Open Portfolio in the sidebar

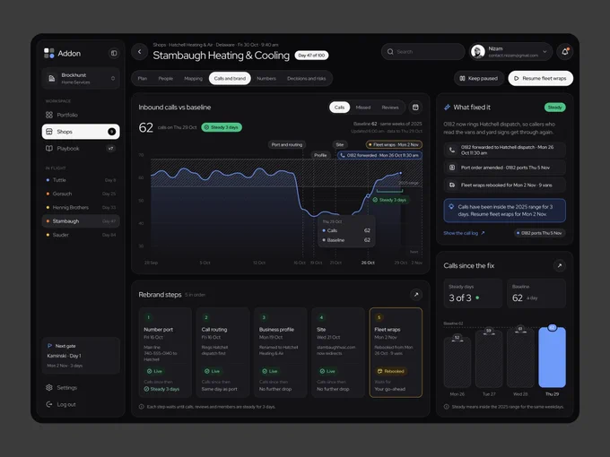[81, 115]
